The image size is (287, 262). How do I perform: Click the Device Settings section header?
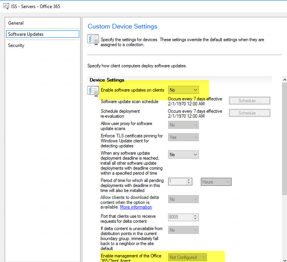pos(107,80)
